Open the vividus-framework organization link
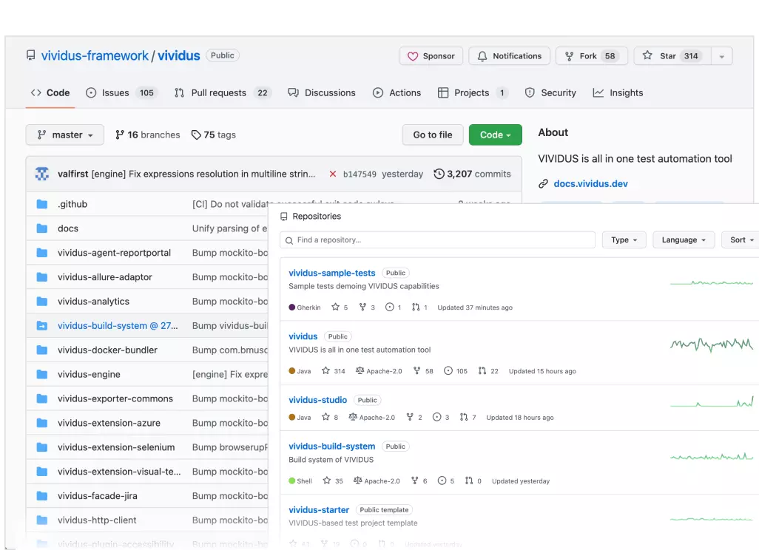Image resolution: width=759 pixels, height=550 pixels. tap(95, 55)
